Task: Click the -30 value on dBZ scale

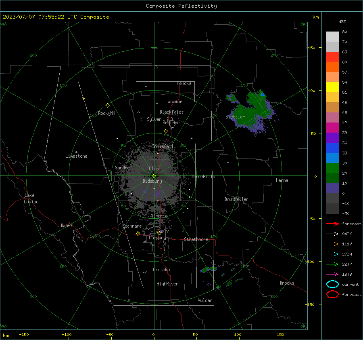Action: point(346,213)
